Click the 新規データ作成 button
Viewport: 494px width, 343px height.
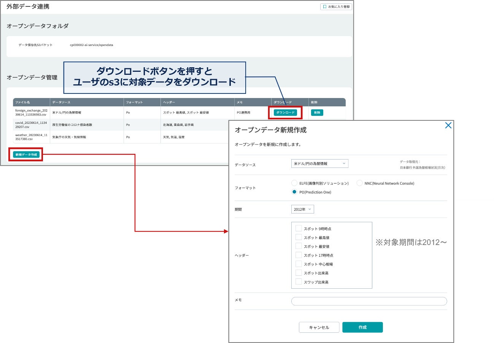coord(26,155)
